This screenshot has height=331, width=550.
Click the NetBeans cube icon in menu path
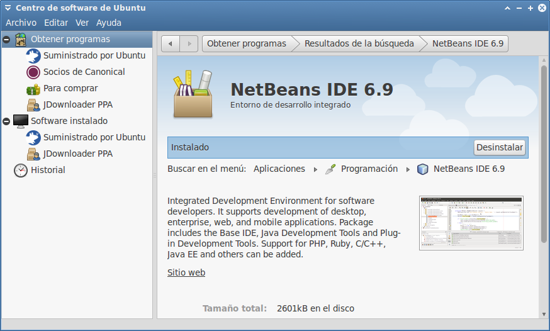pyautogui.click(x=423, y=169)
